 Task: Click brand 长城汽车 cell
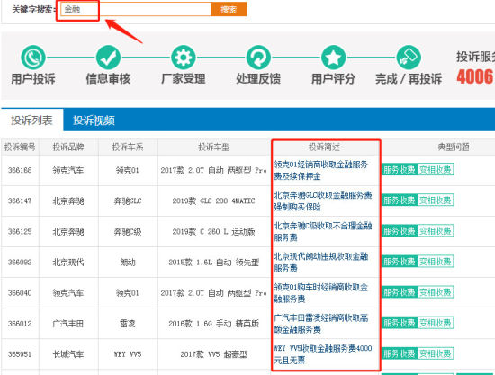tap(68, 354)
